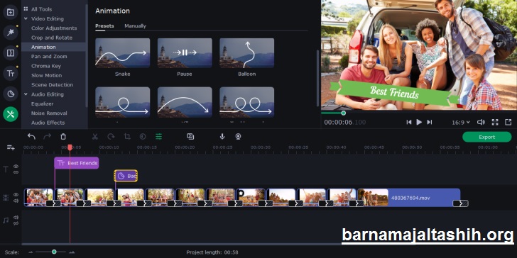Enter full screen preview mode
Image resolution: width=517 pixels, height=258 pixels.
point(495,122)
